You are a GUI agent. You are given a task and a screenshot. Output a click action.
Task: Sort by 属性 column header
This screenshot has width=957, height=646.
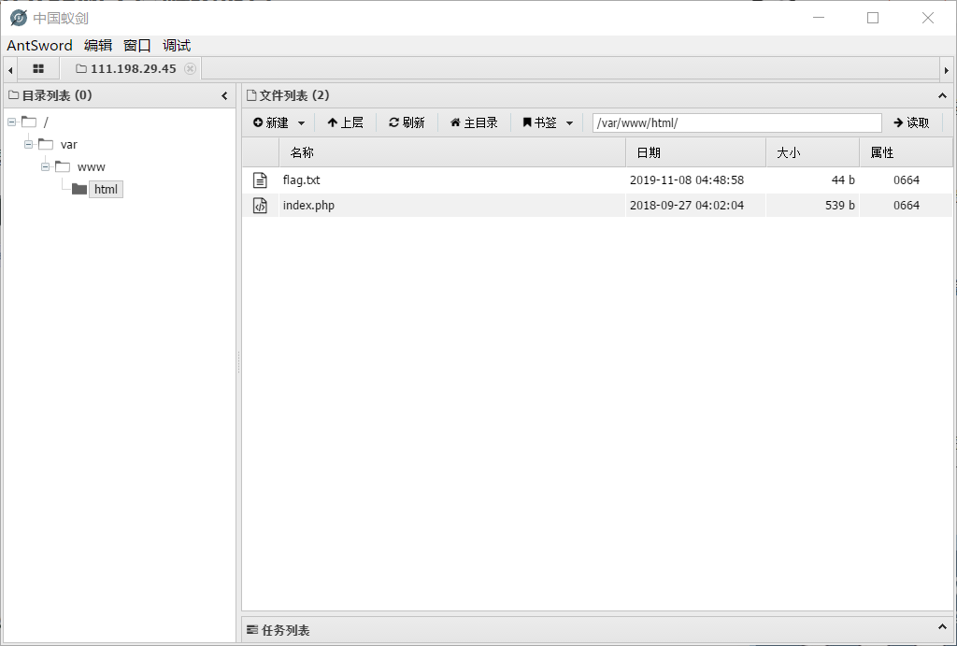[906, 152]
